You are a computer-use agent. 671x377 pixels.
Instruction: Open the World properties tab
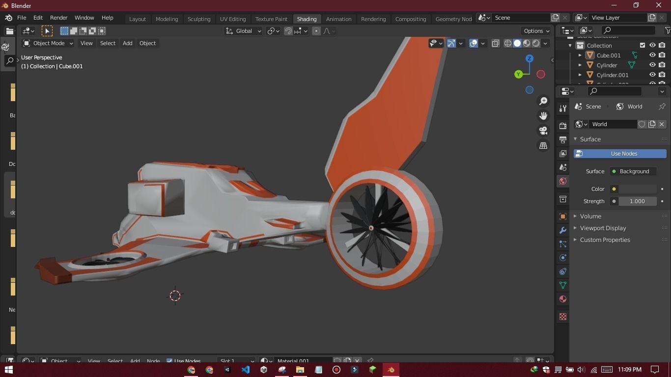(563, 181)
